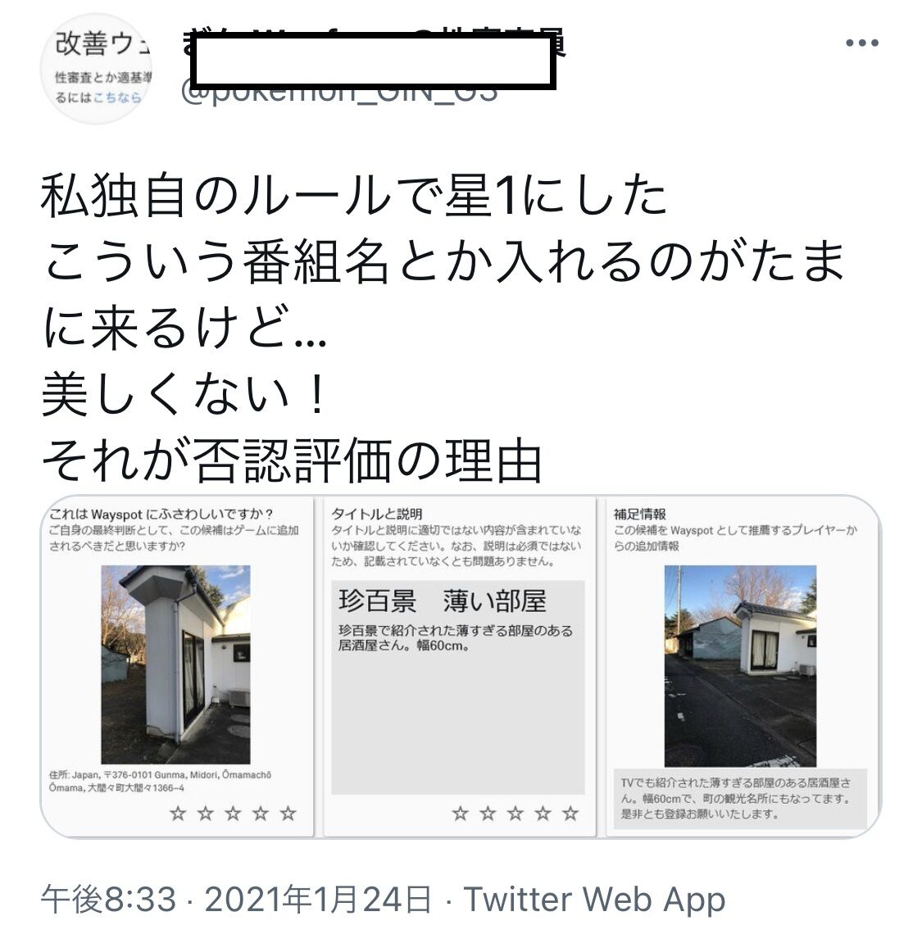This screenshot has width=922, height=948.
Task: Click the title 珍百景 薄い部屋 text box
Action: click(x=457, y=687)
